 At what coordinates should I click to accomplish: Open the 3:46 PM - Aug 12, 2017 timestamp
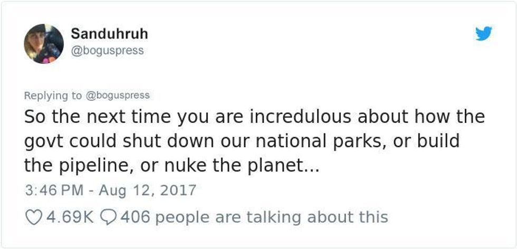pos(110,190)
